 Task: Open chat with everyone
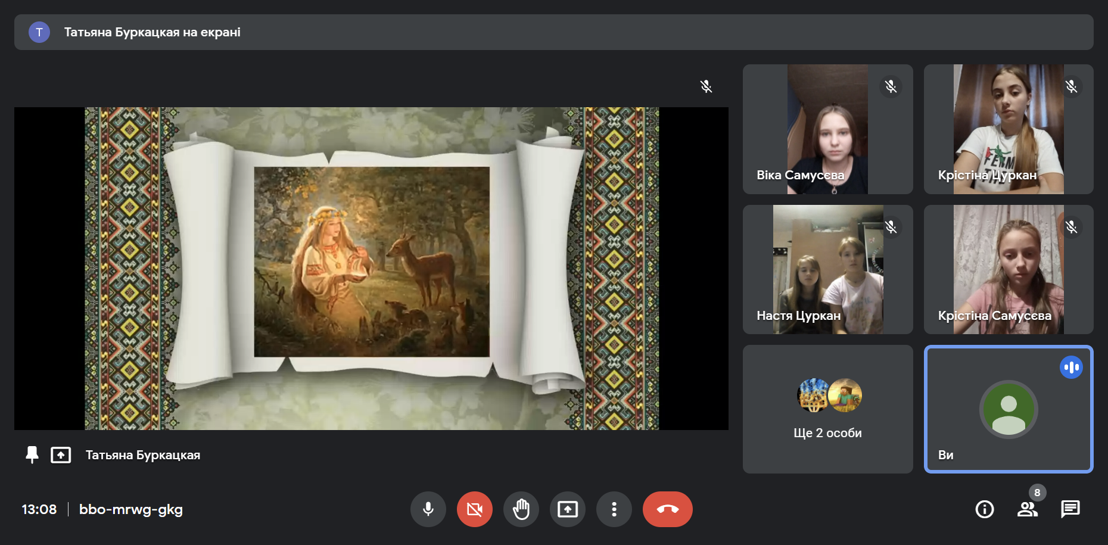coord(1070,509)
